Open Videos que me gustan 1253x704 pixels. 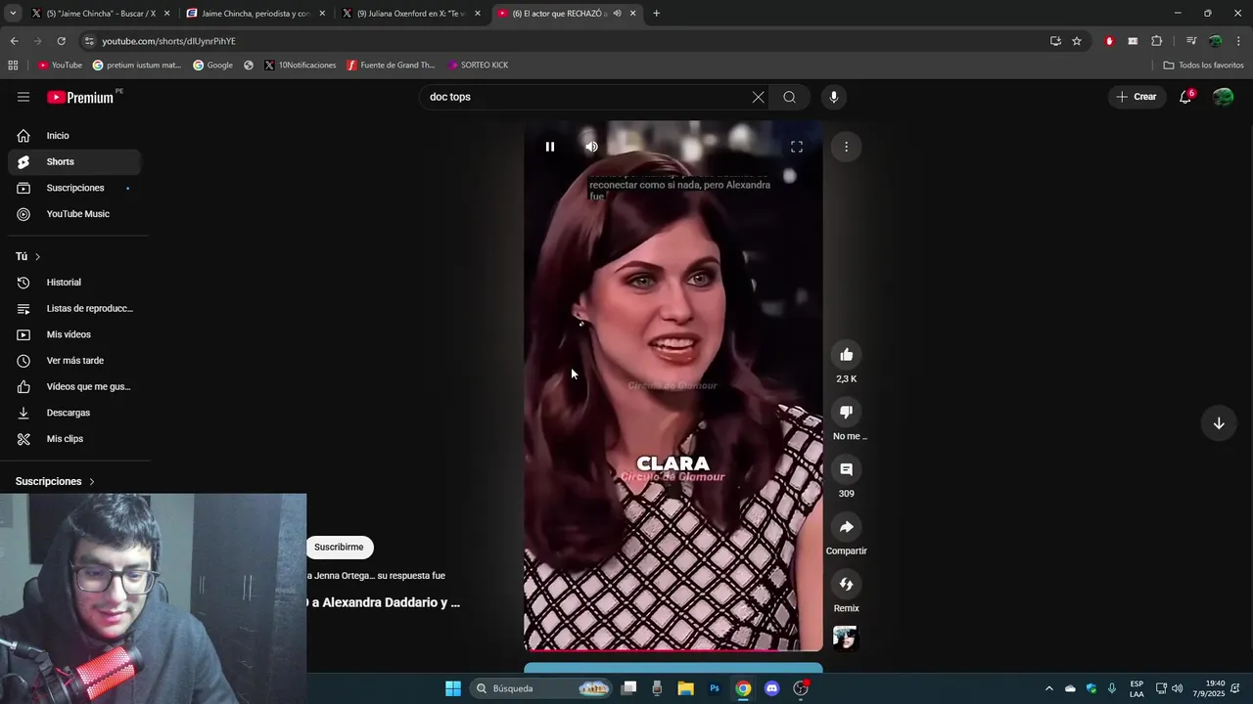74,387
